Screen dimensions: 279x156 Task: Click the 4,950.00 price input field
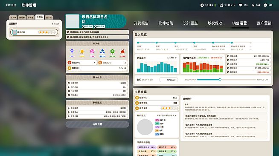pyautogui.click(x=169, y=80)
